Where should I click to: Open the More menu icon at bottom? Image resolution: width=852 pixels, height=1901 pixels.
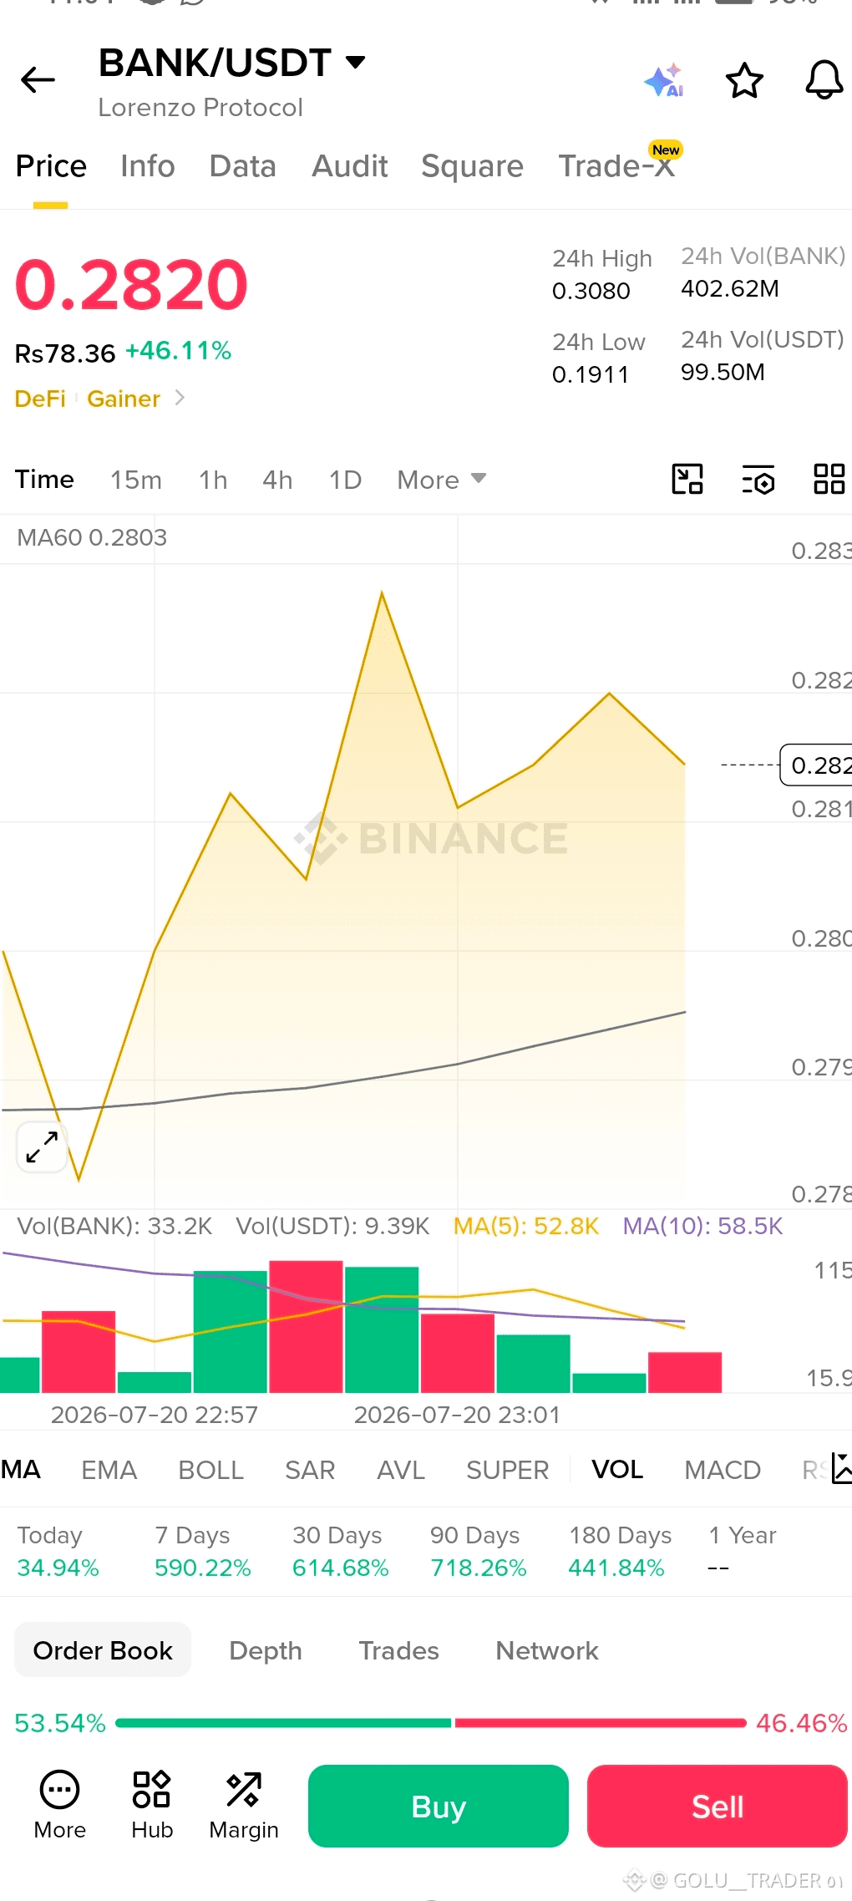click(60, 1805)
